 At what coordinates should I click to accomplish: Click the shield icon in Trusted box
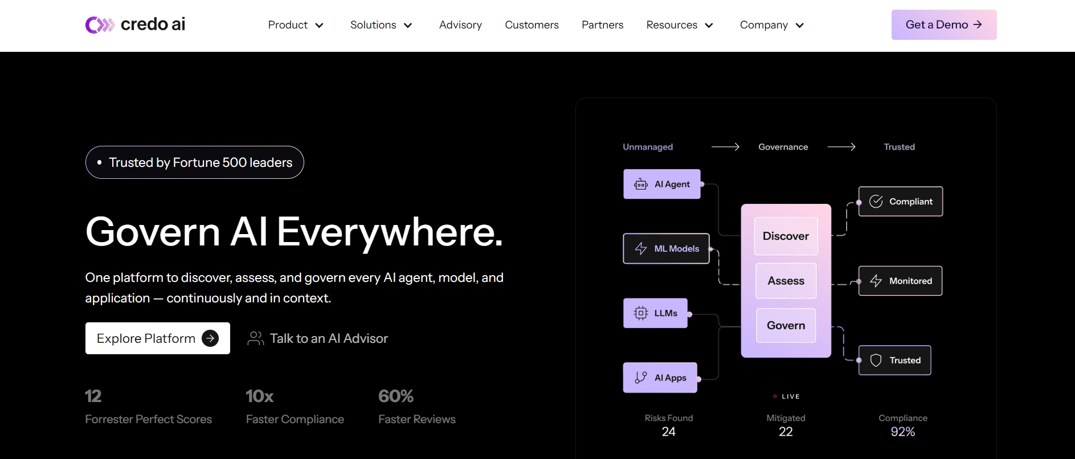(x=876, y=360)
